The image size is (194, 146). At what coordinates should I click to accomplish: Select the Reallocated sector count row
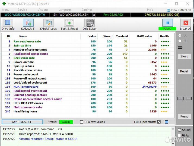(x=31, y=54)
